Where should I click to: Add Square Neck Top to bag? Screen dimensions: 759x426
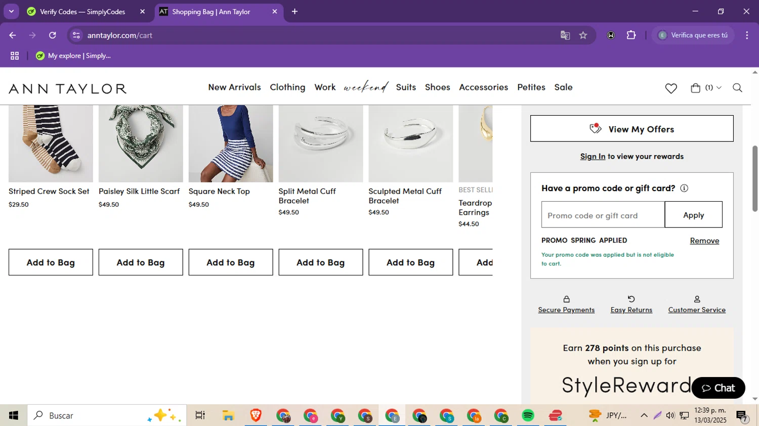coord(231,262)
